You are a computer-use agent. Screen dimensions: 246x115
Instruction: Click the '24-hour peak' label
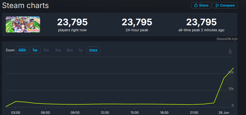click(x=137, y=30)
